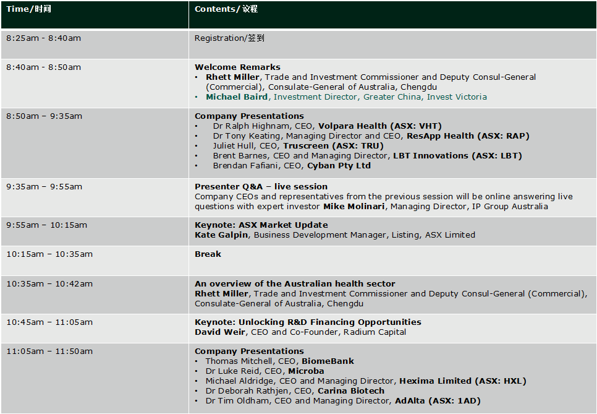Click Radium Capital text
This screenshot has width=597, height=414.
click(375, 332)
